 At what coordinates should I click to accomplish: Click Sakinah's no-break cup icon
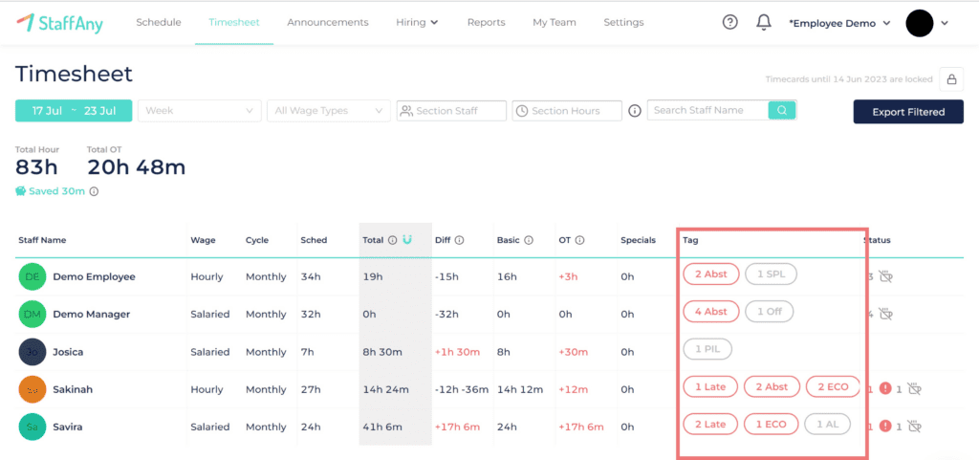[915, 389]
